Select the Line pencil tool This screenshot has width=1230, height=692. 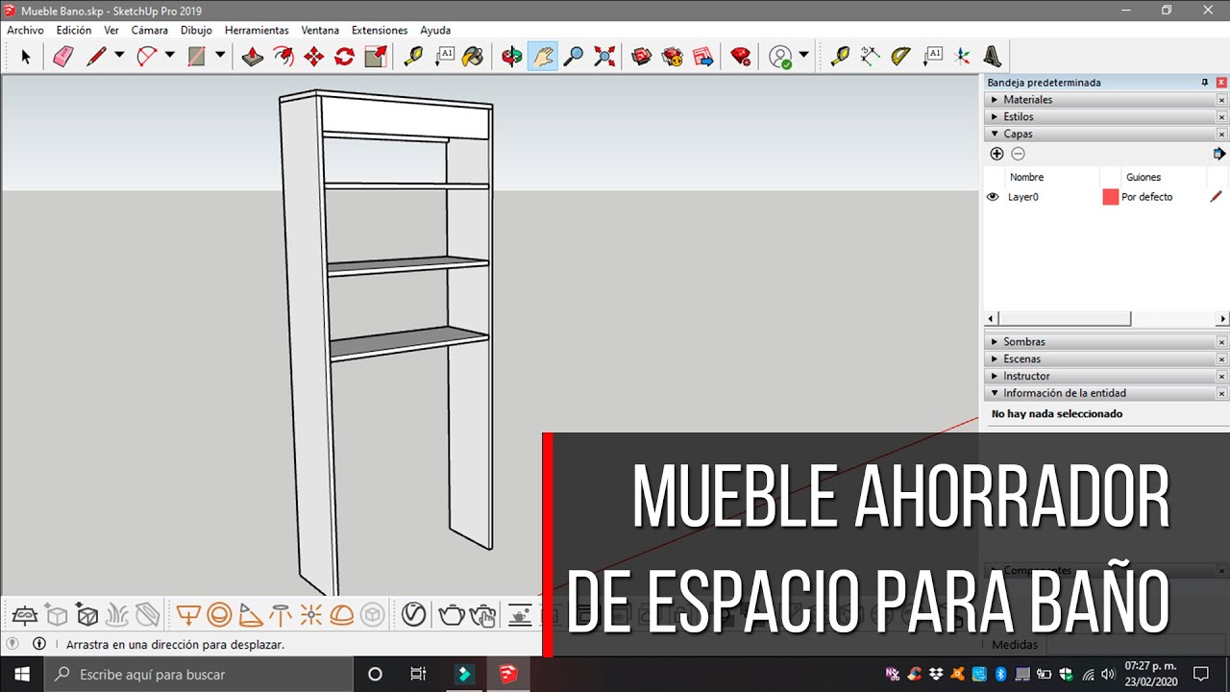[x=96, y=57]
